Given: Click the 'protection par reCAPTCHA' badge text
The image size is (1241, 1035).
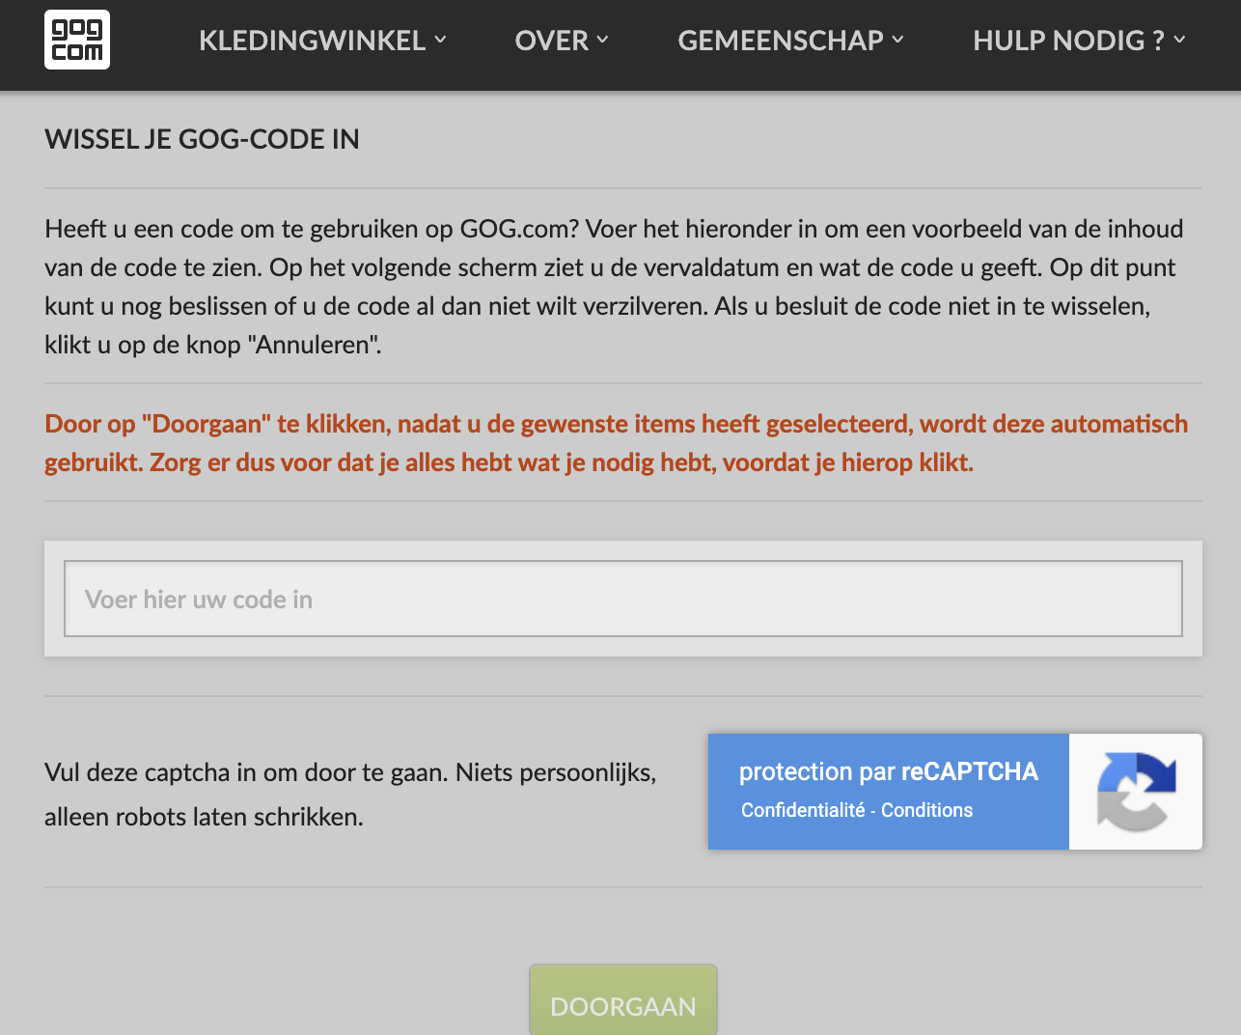Looking at the screenshot, I should (889, 771).
